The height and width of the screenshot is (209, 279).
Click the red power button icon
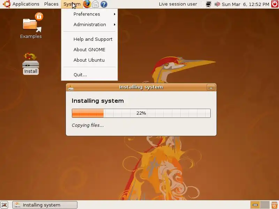tap(275, 4)
